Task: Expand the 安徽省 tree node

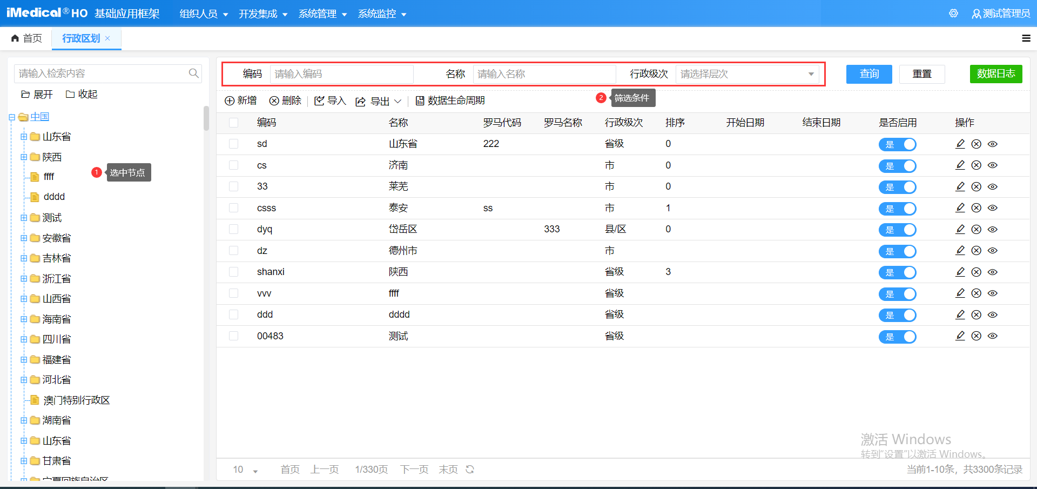Action: tap(24, 238)
